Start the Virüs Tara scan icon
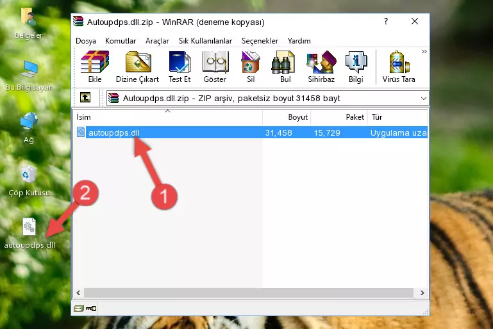Screen dimensions: 493x329 click(x=399, y=62)
